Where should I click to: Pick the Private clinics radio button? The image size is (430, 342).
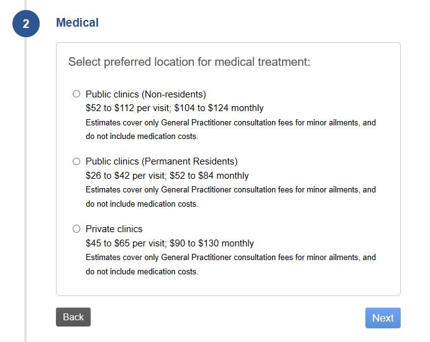coord(76,229)
